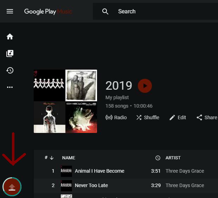Start Radio from this playlist

point(116,117)
